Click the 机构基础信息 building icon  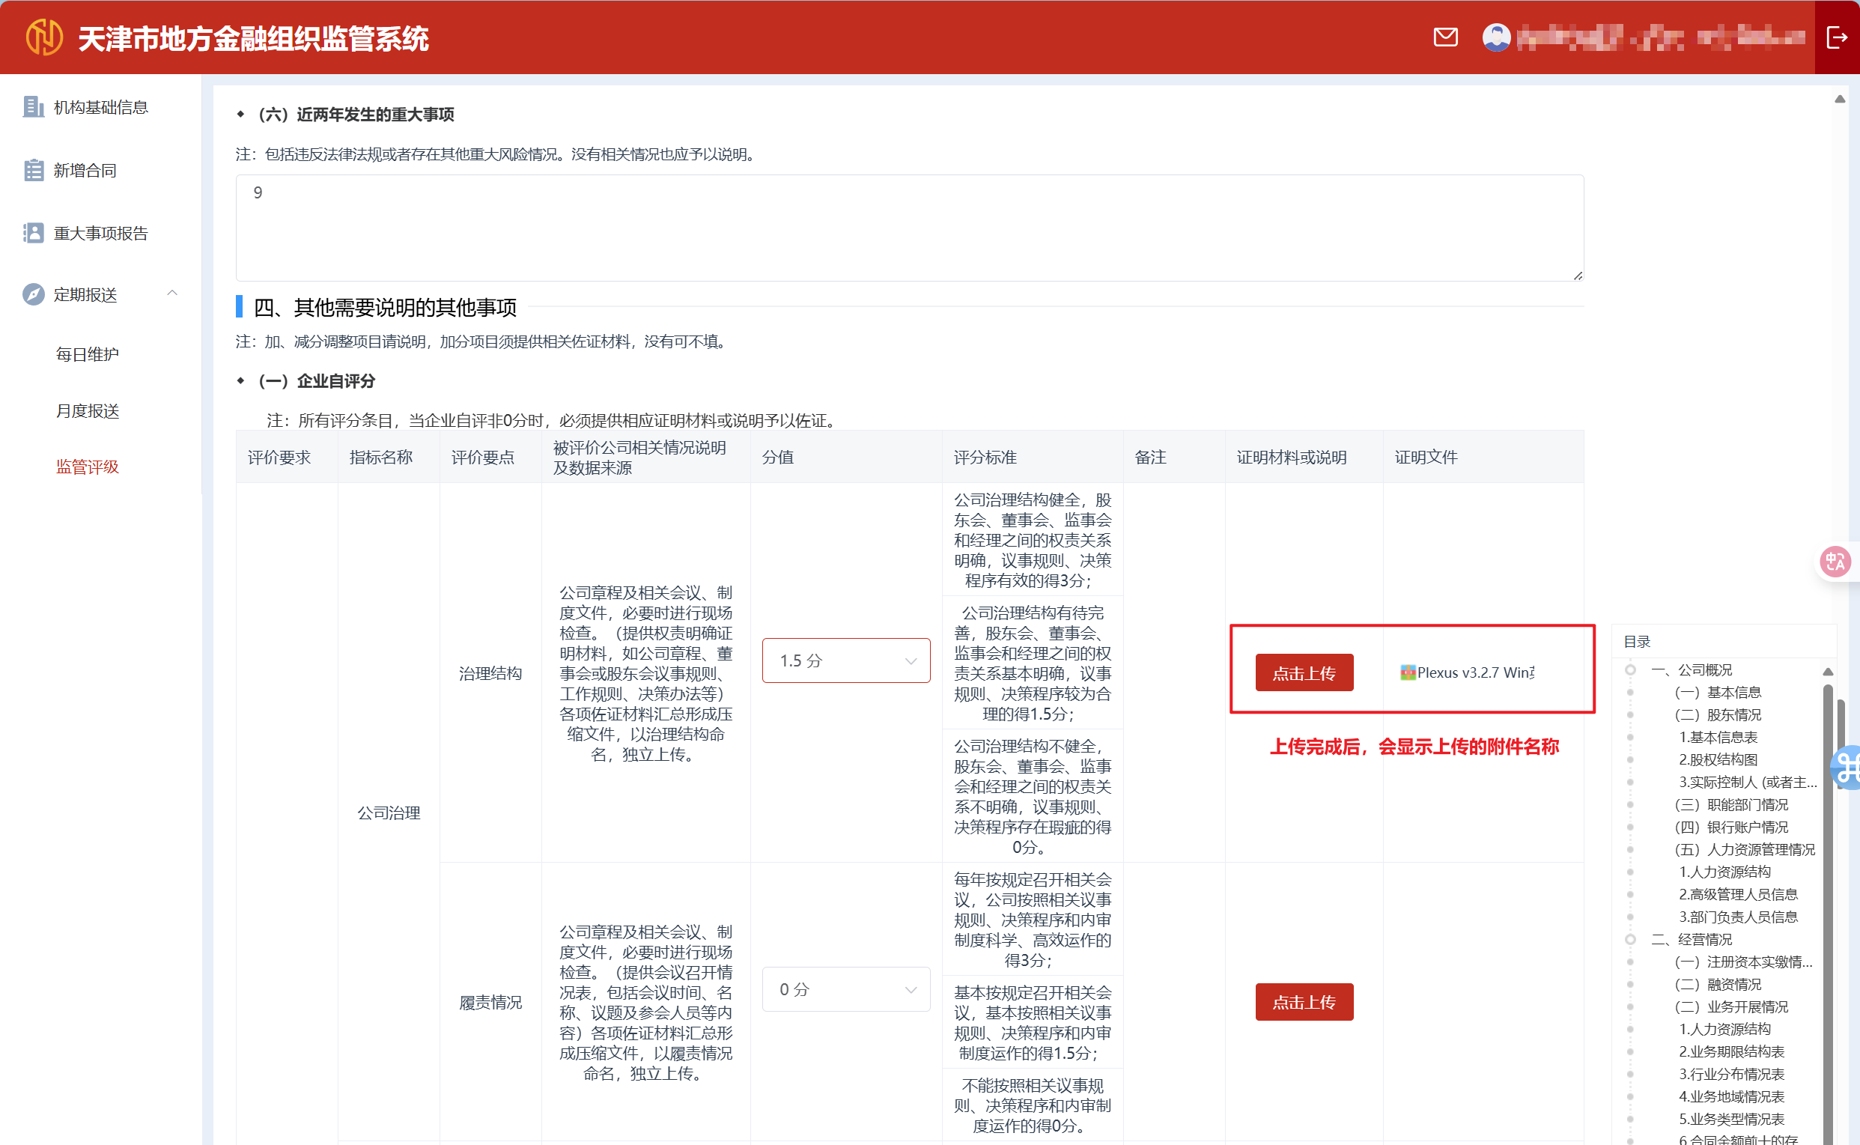coord(33,107)
